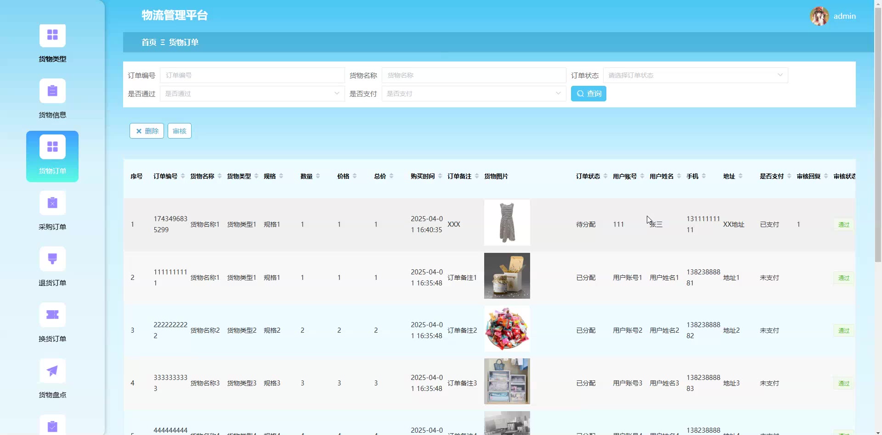Click the page vertical scrollbar thumb

878,133
